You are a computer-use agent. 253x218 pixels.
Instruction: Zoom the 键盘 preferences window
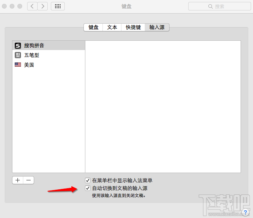[x=20, y=6]
